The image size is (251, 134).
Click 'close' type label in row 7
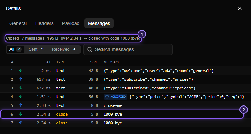click(62, 123)
